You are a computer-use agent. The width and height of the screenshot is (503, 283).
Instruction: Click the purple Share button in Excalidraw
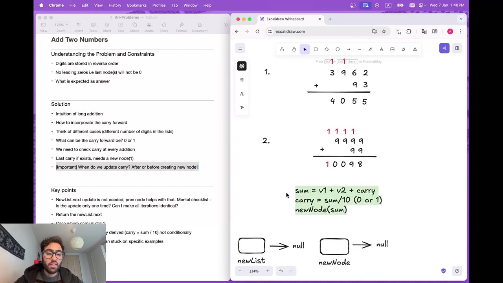click(x=444, y=48)
